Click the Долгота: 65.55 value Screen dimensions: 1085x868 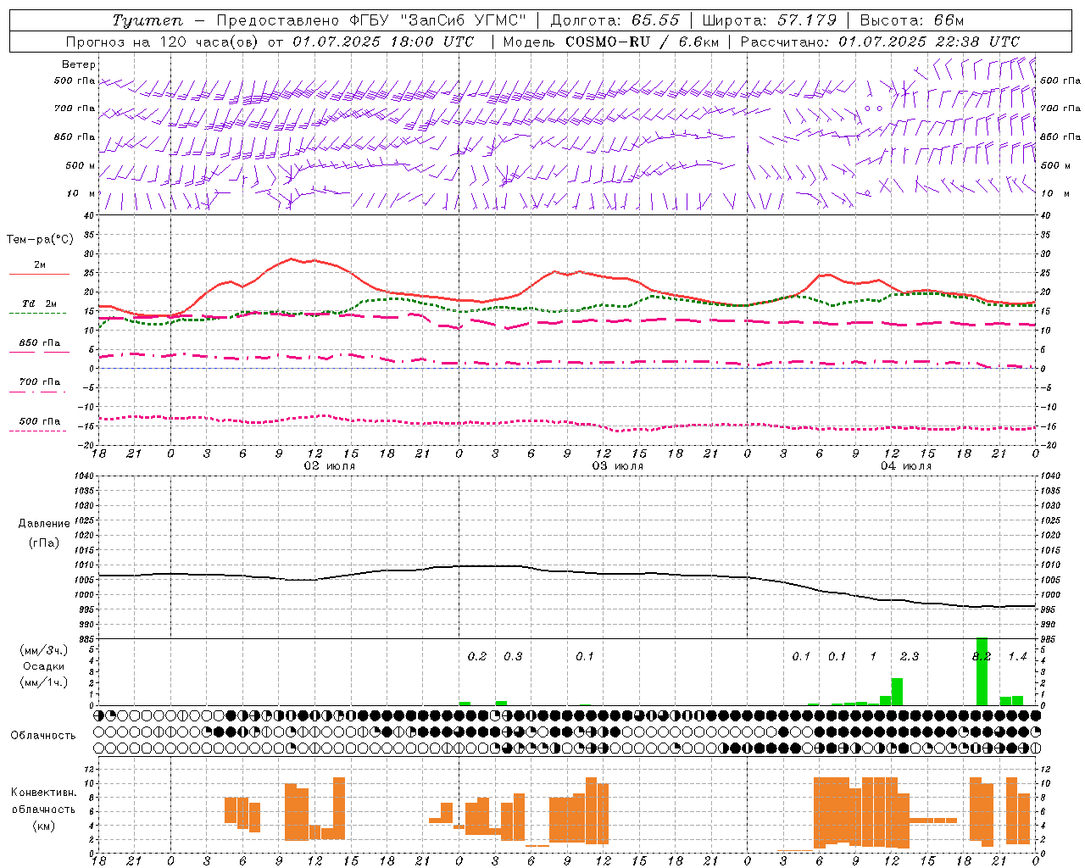click(615, 20)
